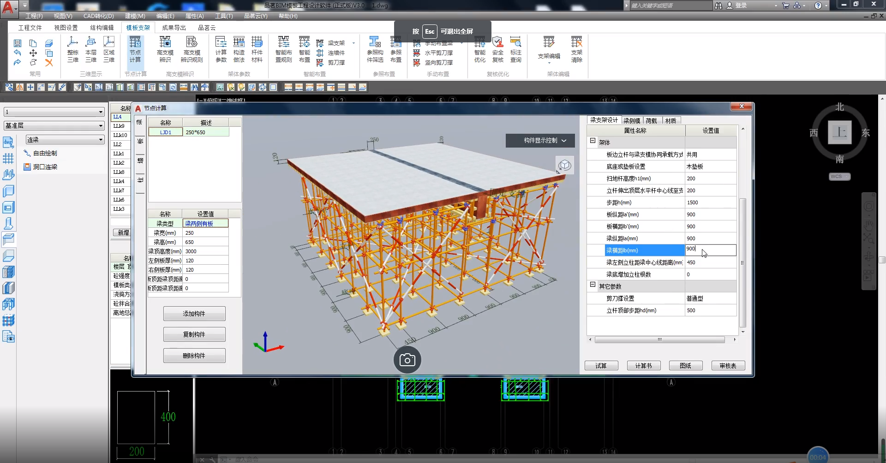Click the 梁横距b value input field
The width and height of the screenshot is (886, 463).
pos(710,250)
